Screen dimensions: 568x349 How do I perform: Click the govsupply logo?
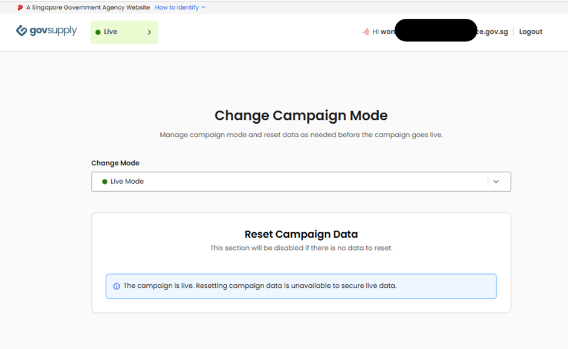(47, 31)
